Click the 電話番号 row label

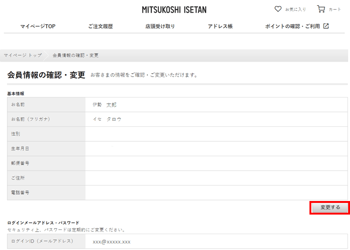21,193
